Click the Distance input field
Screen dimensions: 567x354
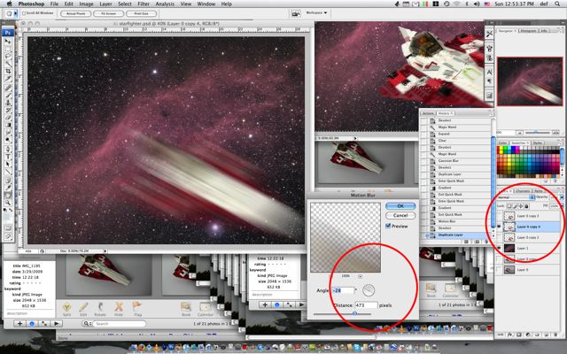click(x=366, y=305)
